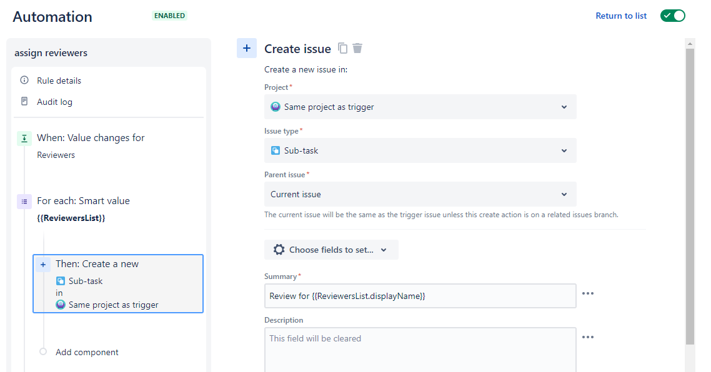Toggle the rule enabled switch off
Image resolution: width=711 pixels, height=372 pixels.
point(672,16)
